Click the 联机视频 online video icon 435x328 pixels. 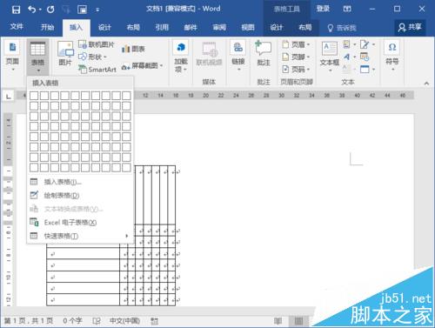point(210,49)
